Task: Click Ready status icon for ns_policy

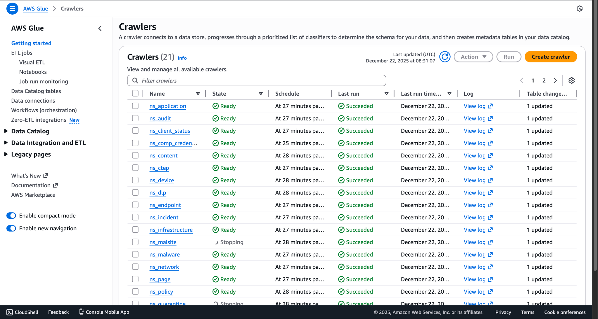Action: click(215, 292)
